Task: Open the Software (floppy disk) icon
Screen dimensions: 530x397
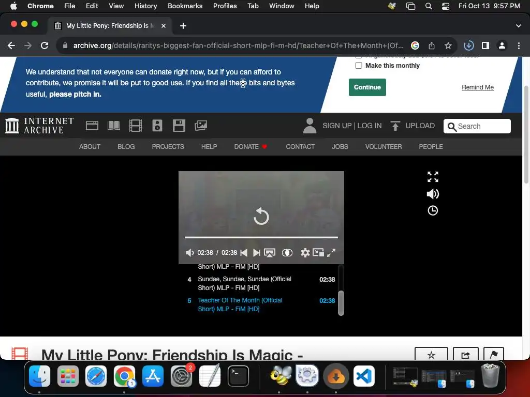Action: 179,126
